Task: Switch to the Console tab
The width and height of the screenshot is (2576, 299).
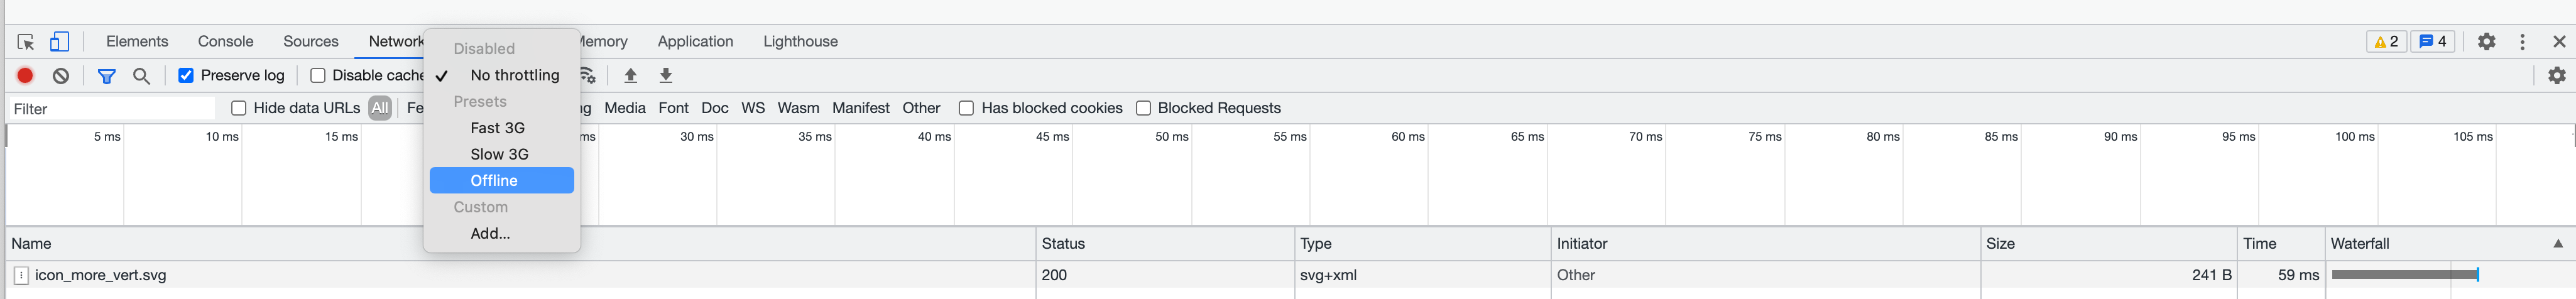Action: click(x=226, y=42)
